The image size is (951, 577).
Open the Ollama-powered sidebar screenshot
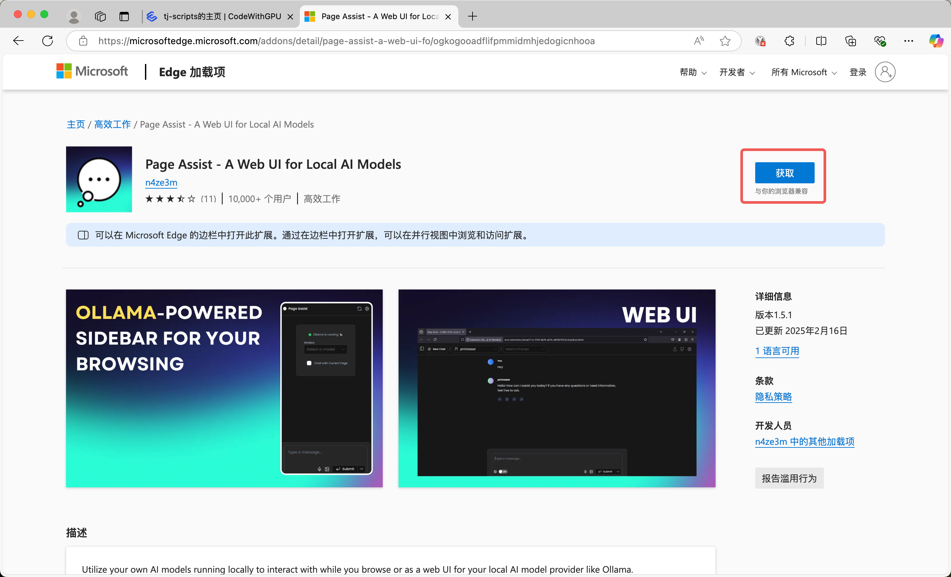tap(224, 388)
